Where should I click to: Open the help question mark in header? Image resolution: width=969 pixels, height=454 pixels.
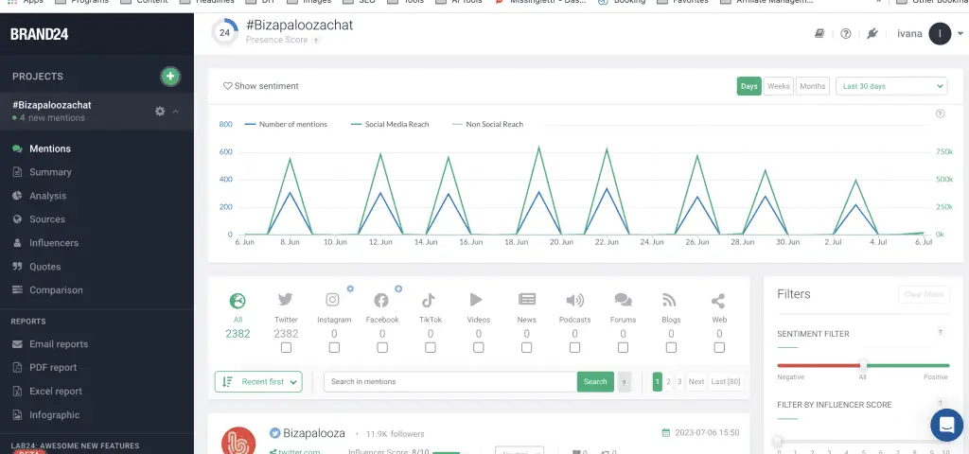846,33
